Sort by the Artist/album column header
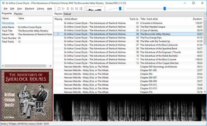The height and width of the screenshot is (126, 207). coord(96,19)
